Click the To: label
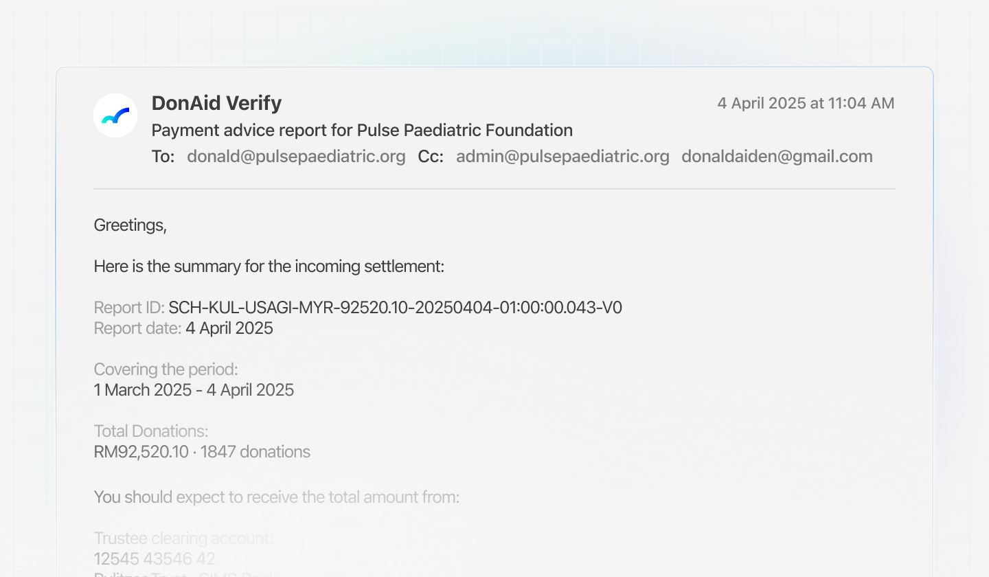This screenshot has width=989, height=577. (x=163, y=157)
